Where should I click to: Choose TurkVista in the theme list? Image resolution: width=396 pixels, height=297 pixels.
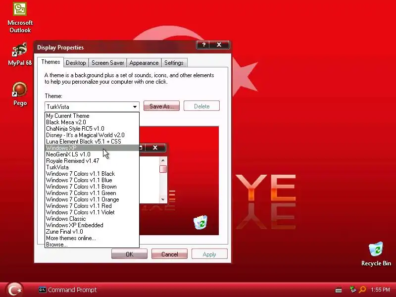click(x=92, y=167)
